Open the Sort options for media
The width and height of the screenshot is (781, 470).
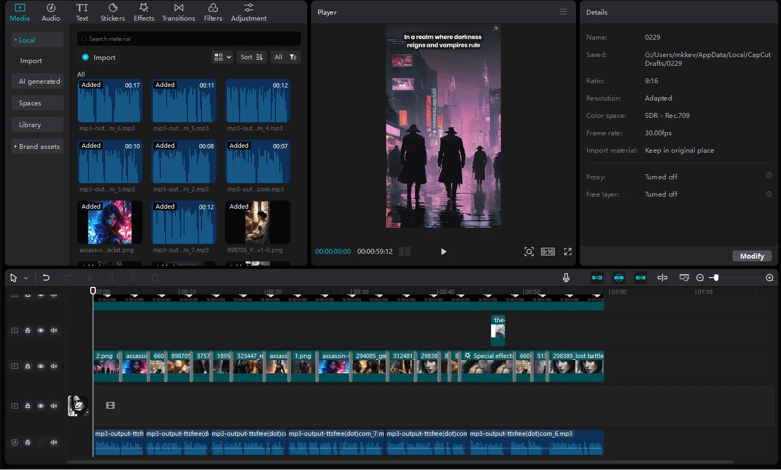[252, 57]
